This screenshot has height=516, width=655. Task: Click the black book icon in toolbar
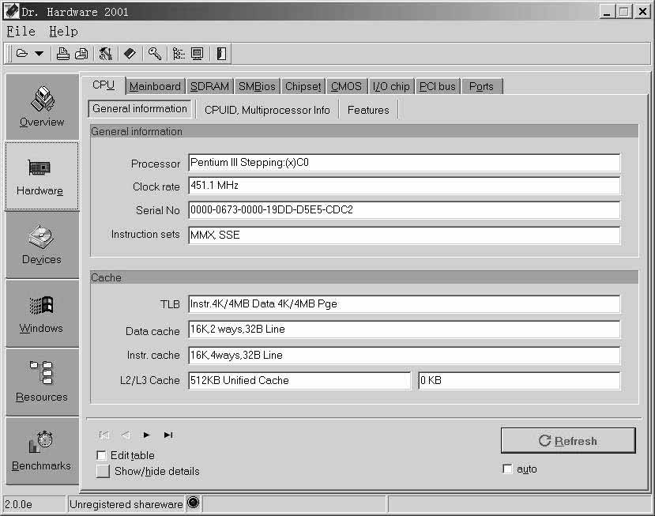(130, 54)
